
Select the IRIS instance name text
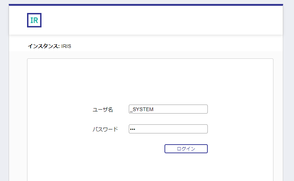(66, 46)
